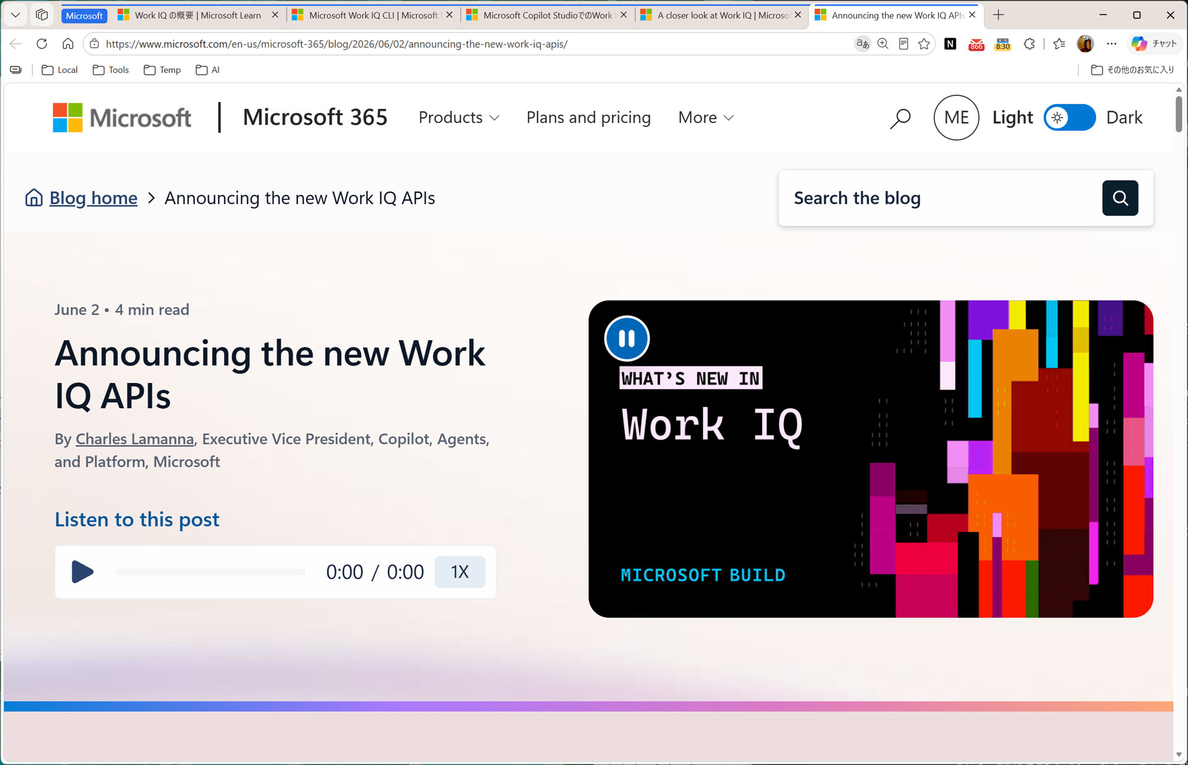Open a new browser tab
Screen dimensions: 1188x765
[x=998, y=15]
